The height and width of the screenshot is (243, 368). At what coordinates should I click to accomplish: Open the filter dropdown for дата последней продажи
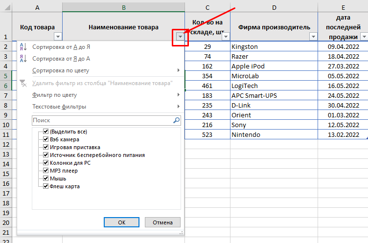click(364, 37)
